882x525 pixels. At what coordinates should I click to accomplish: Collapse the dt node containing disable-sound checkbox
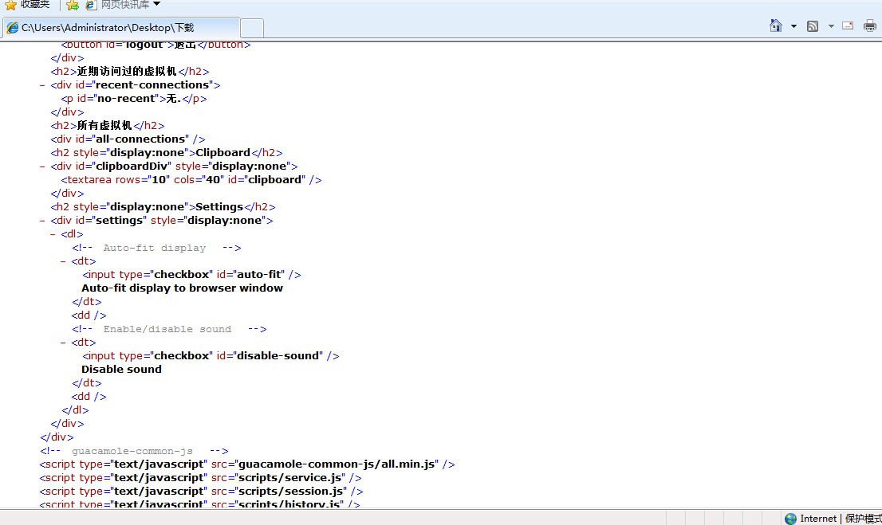[63, 343]
